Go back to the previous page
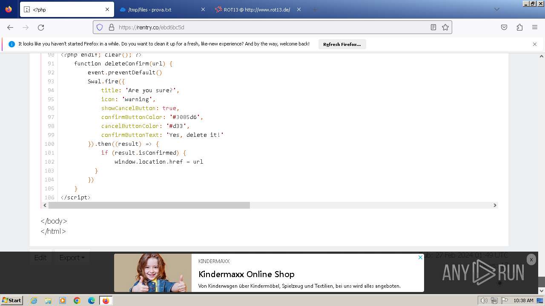 10,27
